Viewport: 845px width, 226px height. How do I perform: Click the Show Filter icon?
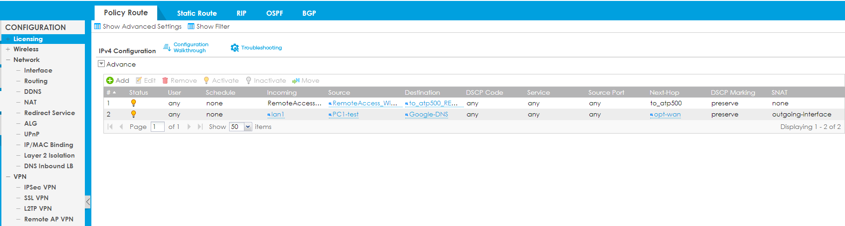(x=191, y=26)
